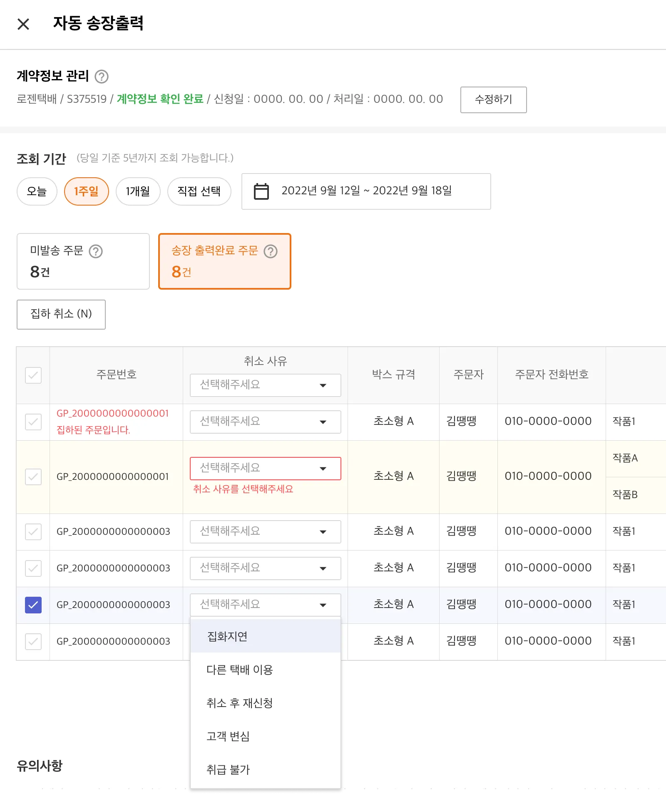The image size is (666, 794).
Task: Click the 박스 규격 column header
Action: (393, 375)
